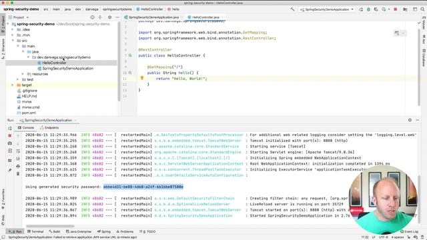This screenshot has width=427, height=240.
Task: Click the Rerun icon in Run panel
Action: click(x=10, y=128)
